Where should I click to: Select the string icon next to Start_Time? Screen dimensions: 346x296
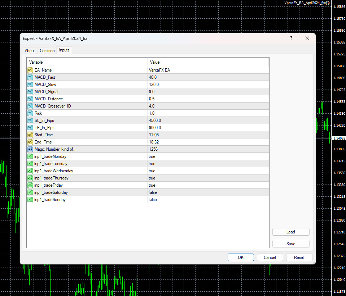coord(30,135)
